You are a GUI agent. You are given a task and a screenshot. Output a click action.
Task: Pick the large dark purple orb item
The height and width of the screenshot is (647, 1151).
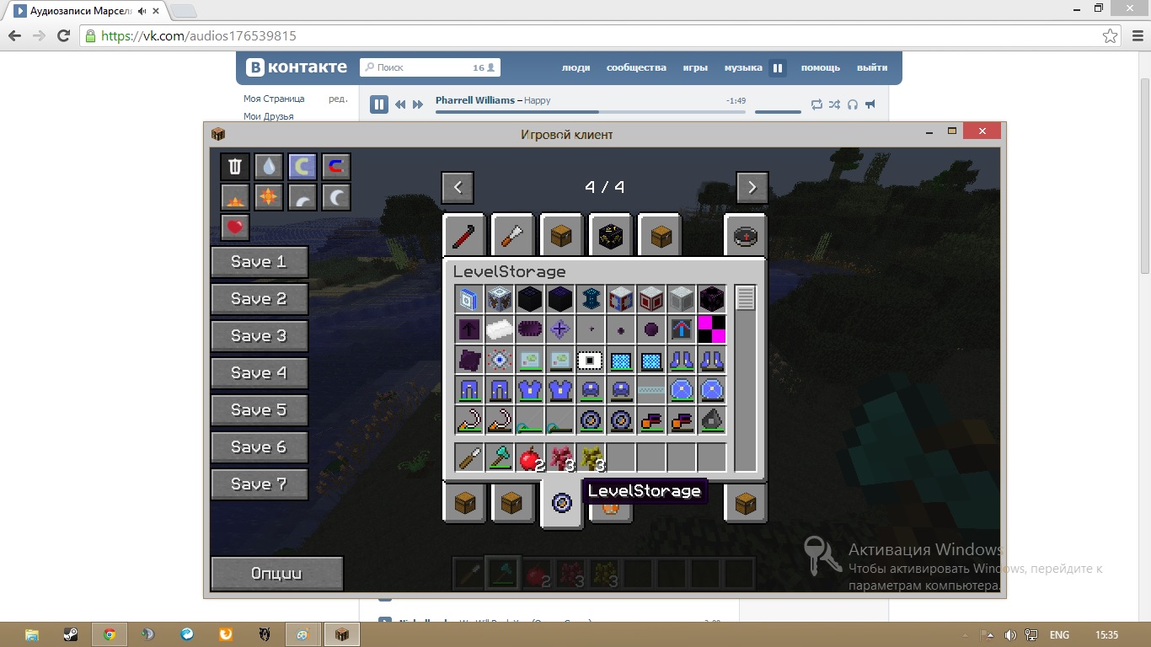[651, 329]
